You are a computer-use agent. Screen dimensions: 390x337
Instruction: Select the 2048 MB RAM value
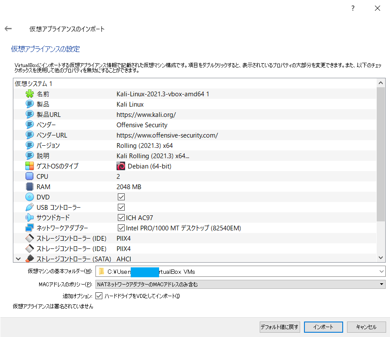(129, 187)
